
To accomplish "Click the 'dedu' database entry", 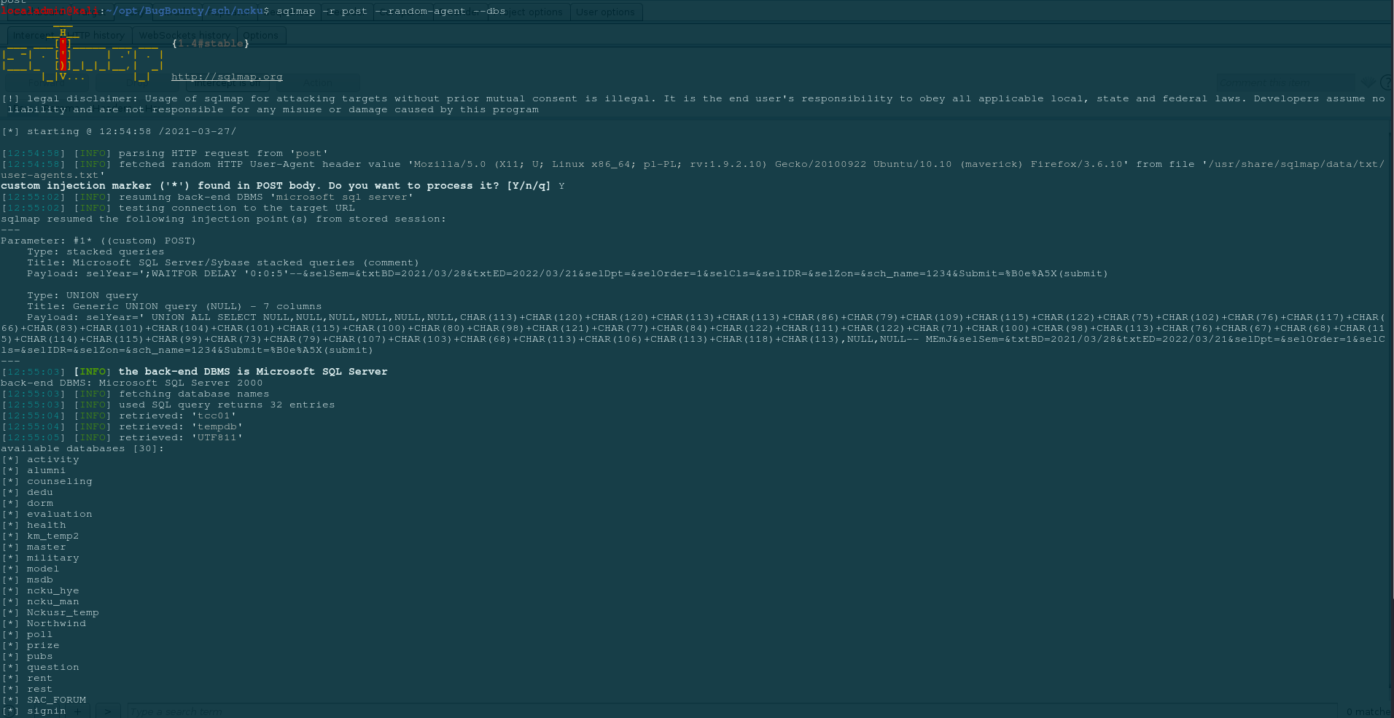I will click(40, 492).
